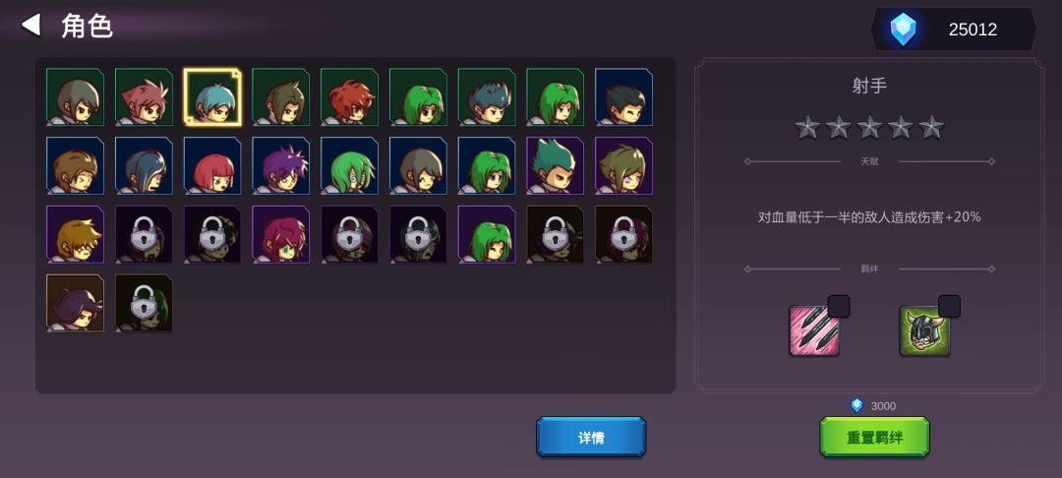This screenshot has width=1062, height=478.
Task: Choose the blonde-haired character in third row
Action: [x=75, y=234]
